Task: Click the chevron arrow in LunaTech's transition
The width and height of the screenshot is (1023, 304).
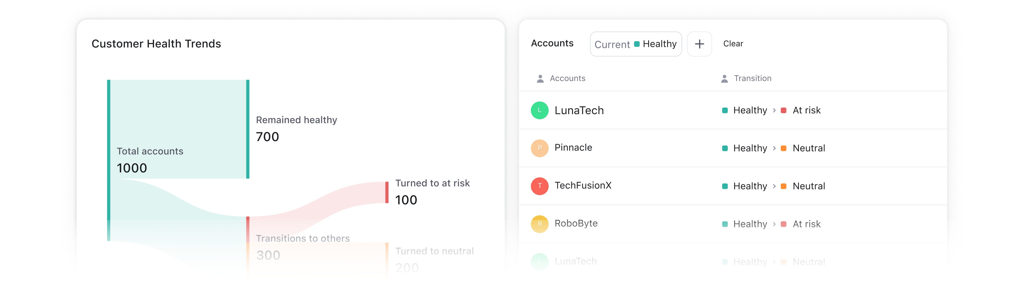Action: [x=774, y=110]
